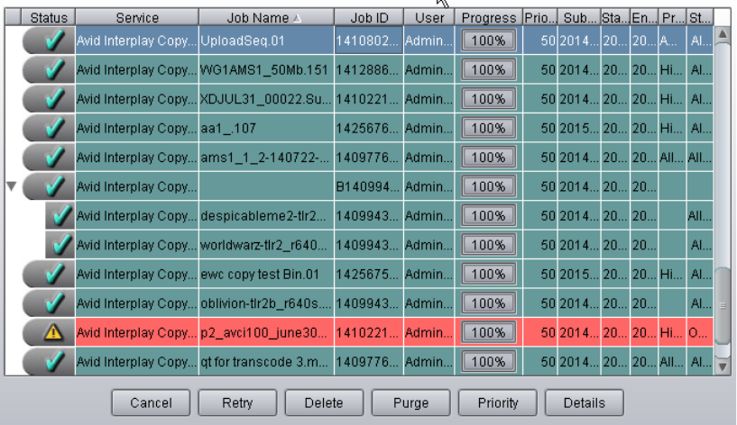737x425 pixels.
Task: Select the job named despicableme2-tlr2...
Action: pos(266,216)
